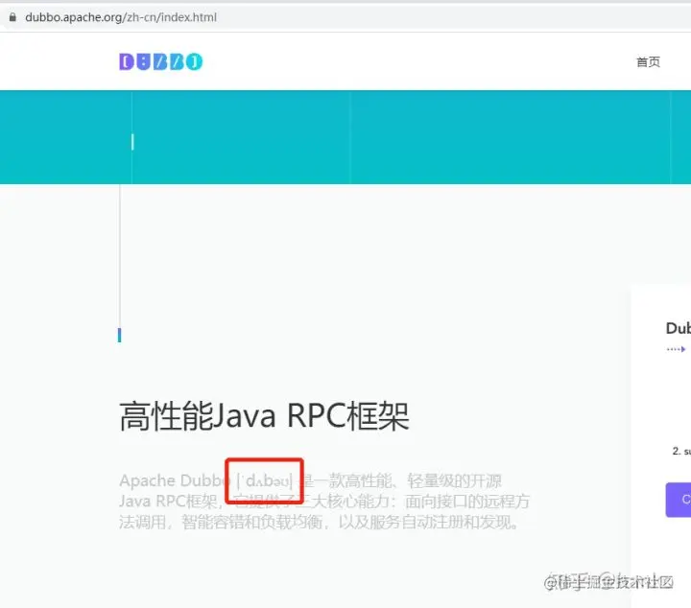This screenshot has height=608, width=691.
Task: Open the Dubbo logo home link
Action: click(x=161, y=61)
